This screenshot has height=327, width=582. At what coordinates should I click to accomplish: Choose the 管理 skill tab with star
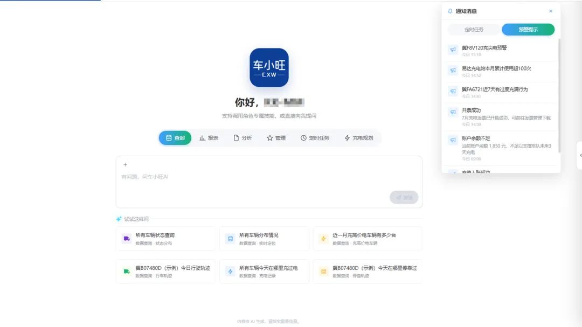click(x=276, y=138)
